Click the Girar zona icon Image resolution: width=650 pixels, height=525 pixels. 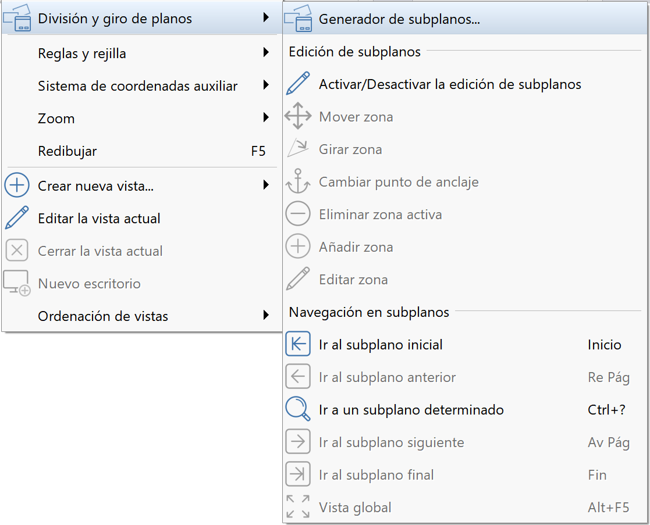tap(298, 148)
